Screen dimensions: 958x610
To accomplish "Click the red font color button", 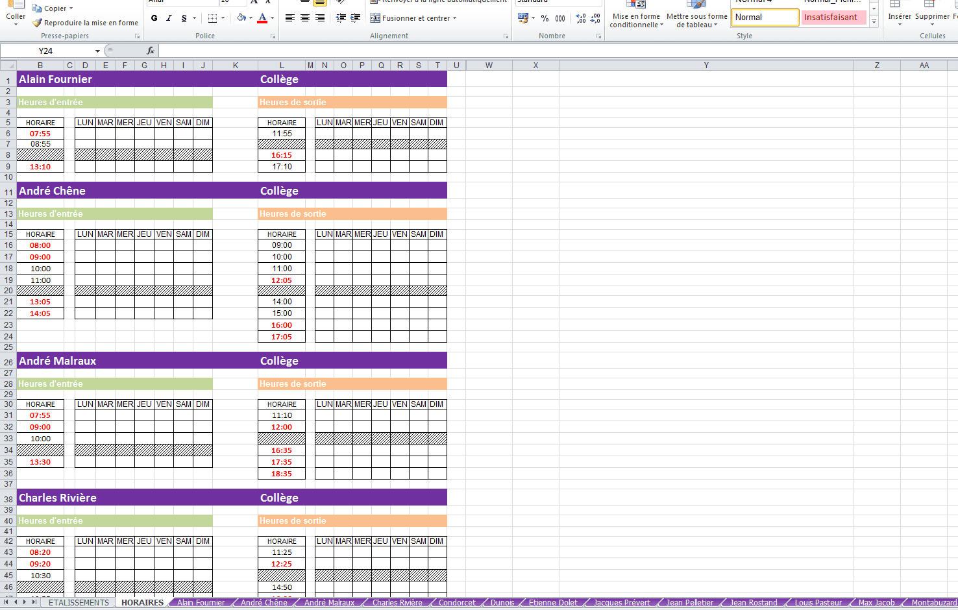I will click(x=262, y=18).
